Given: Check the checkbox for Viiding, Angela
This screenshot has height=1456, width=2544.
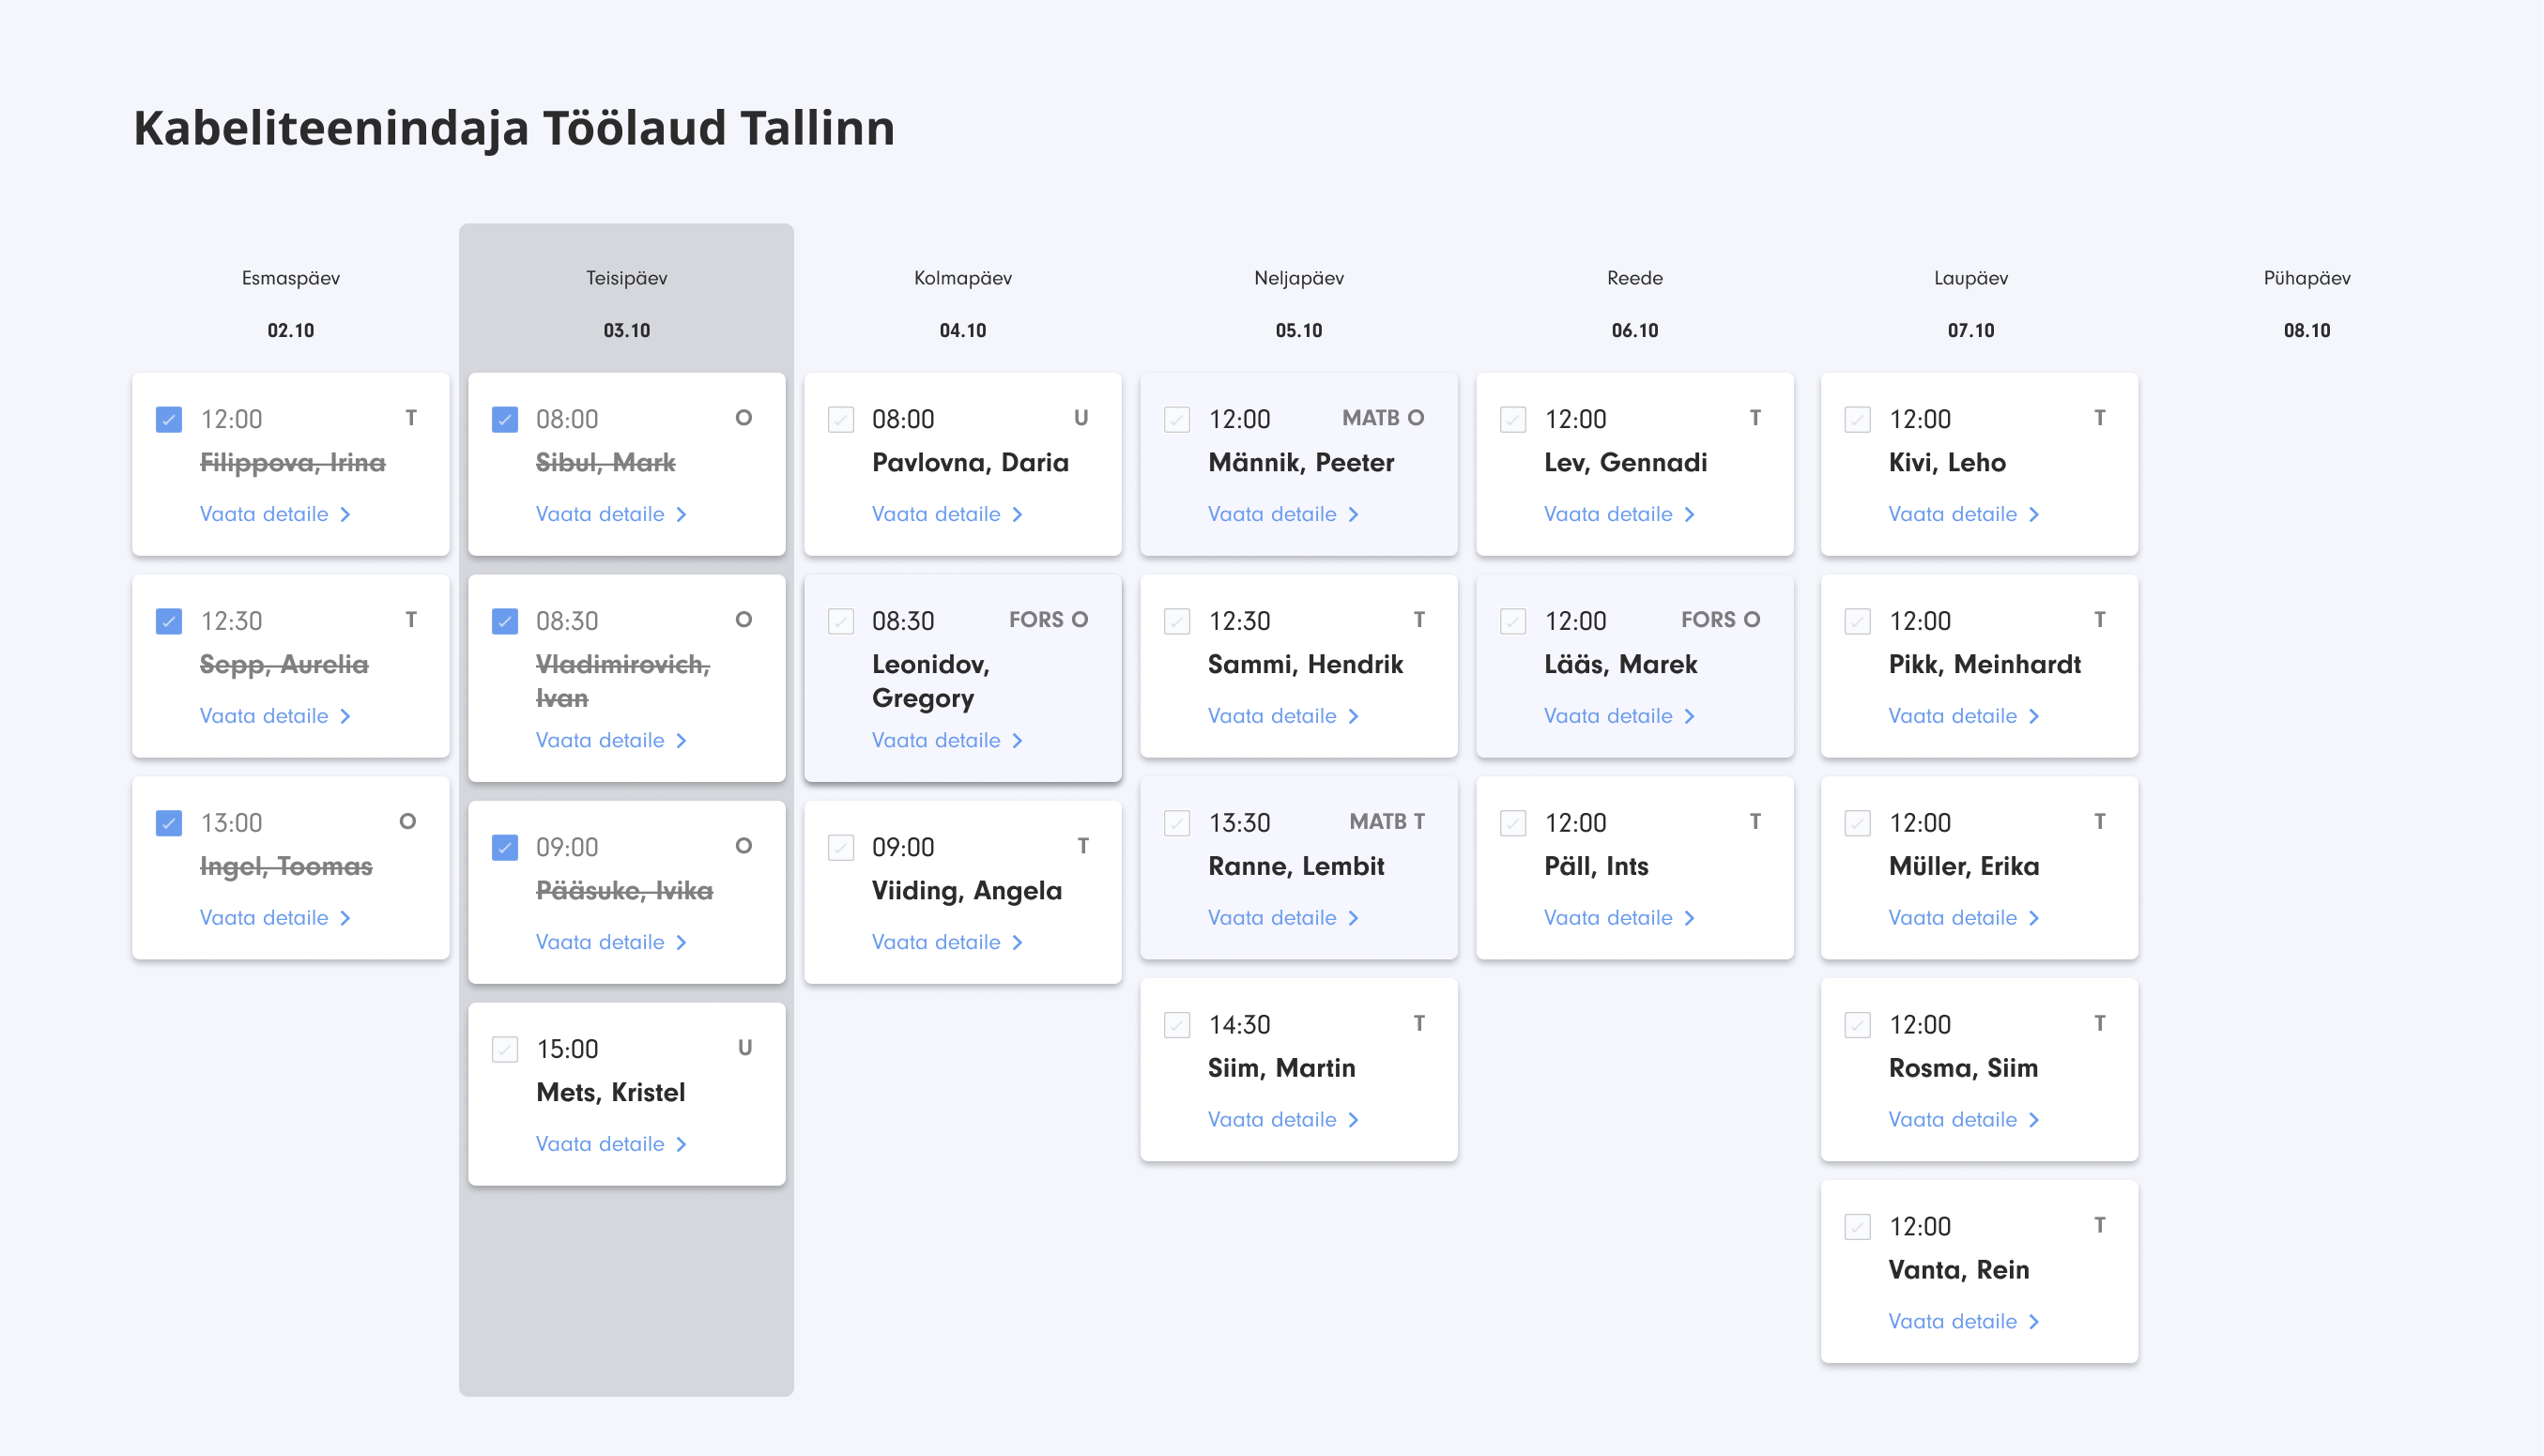Looking at the screenshot, I should click(x=841, y=847).
